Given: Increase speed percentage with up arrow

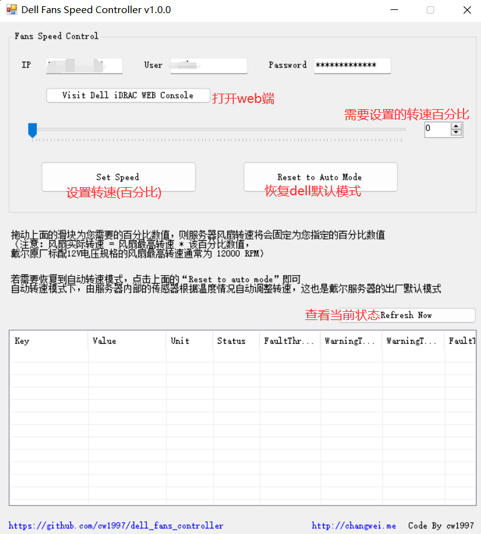Looking at the screenshot, I should (x=456, y=126).
